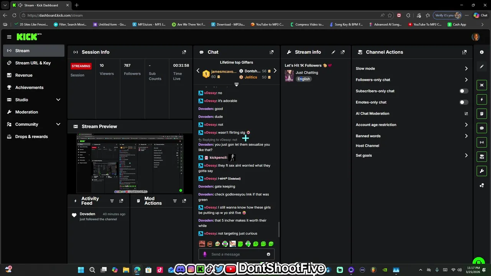This screenshot has width=491, height=276.
Task: Expand the Community sidebar section
Action: click(58, 124)
